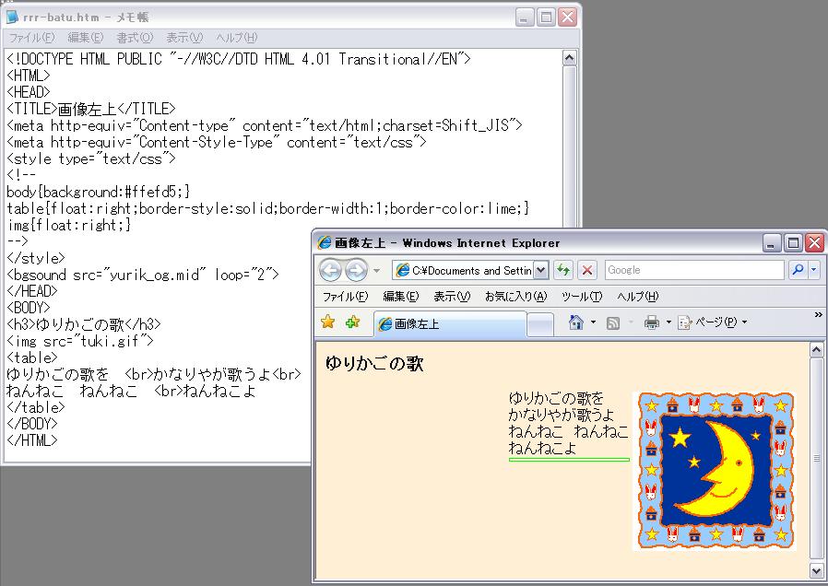Click the ゆりかごの歌 heading in the page
The image size is (828, 586).
point(374,363)
